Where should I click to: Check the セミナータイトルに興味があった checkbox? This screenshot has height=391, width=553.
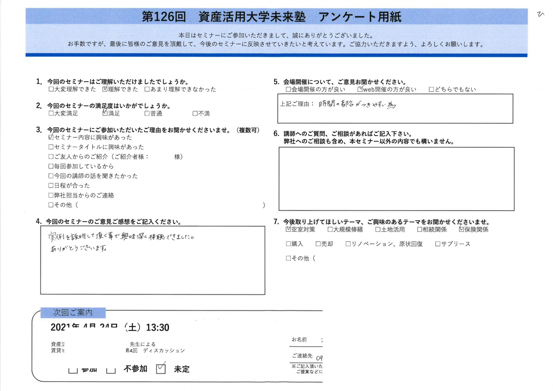pos(51,147)
